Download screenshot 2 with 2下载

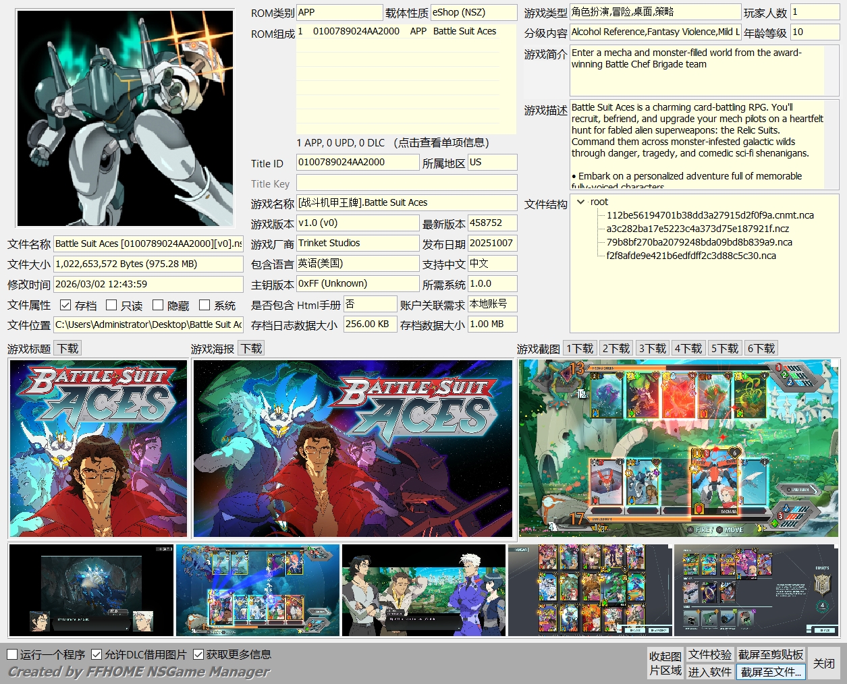tap(616, 348)
